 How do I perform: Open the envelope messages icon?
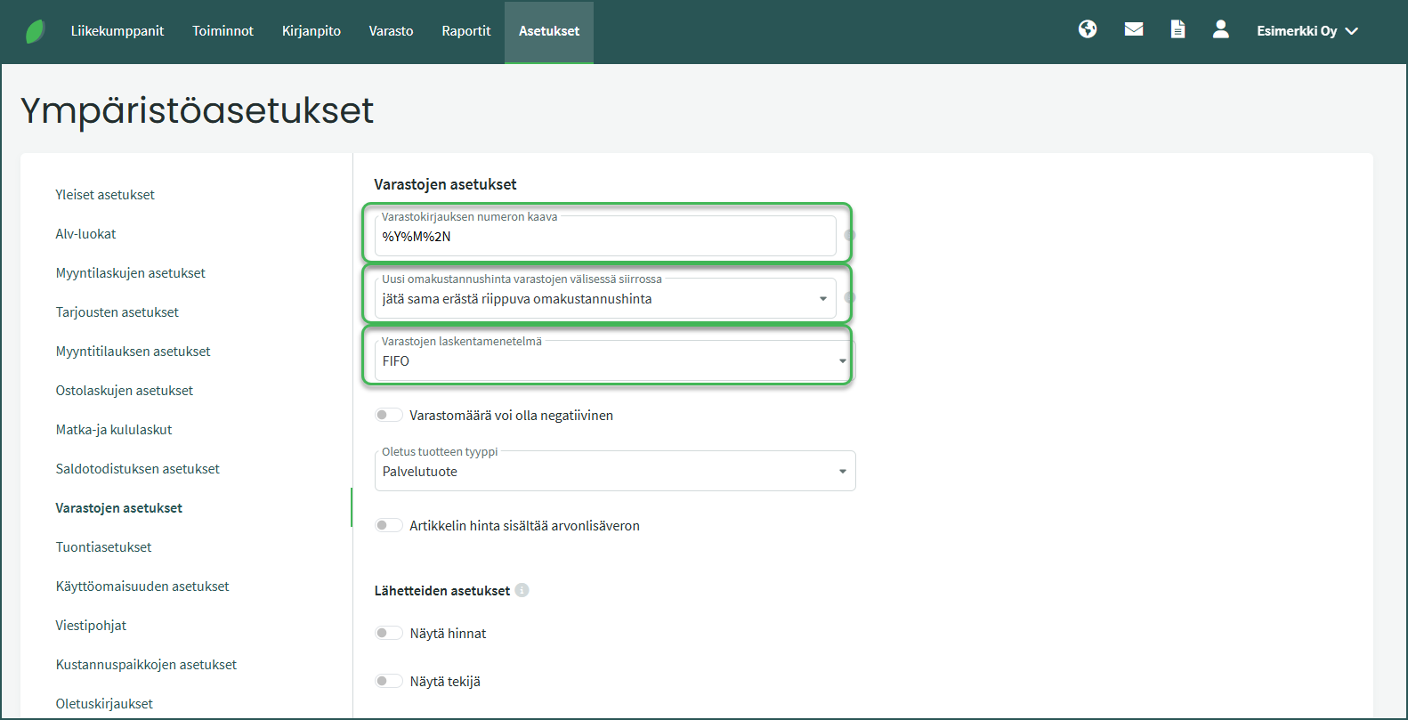coord(1134,29)
